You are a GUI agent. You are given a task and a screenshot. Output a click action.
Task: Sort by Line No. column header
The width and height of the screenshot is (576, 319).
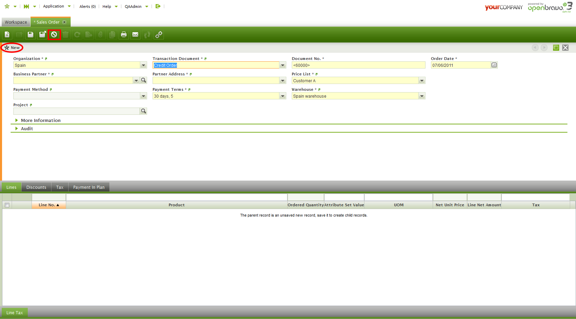[x=49, y=205]
